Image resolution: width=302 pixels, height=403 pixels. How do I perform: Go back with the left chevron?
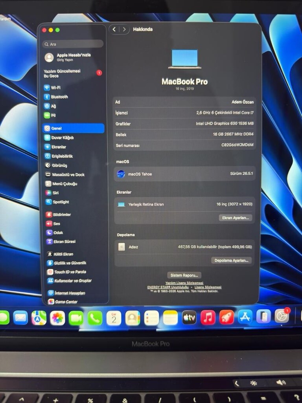point(114,29)
